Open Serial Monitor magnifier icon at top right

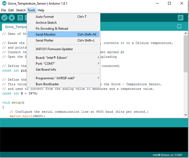pyautogui.click(x=180, y=18)
